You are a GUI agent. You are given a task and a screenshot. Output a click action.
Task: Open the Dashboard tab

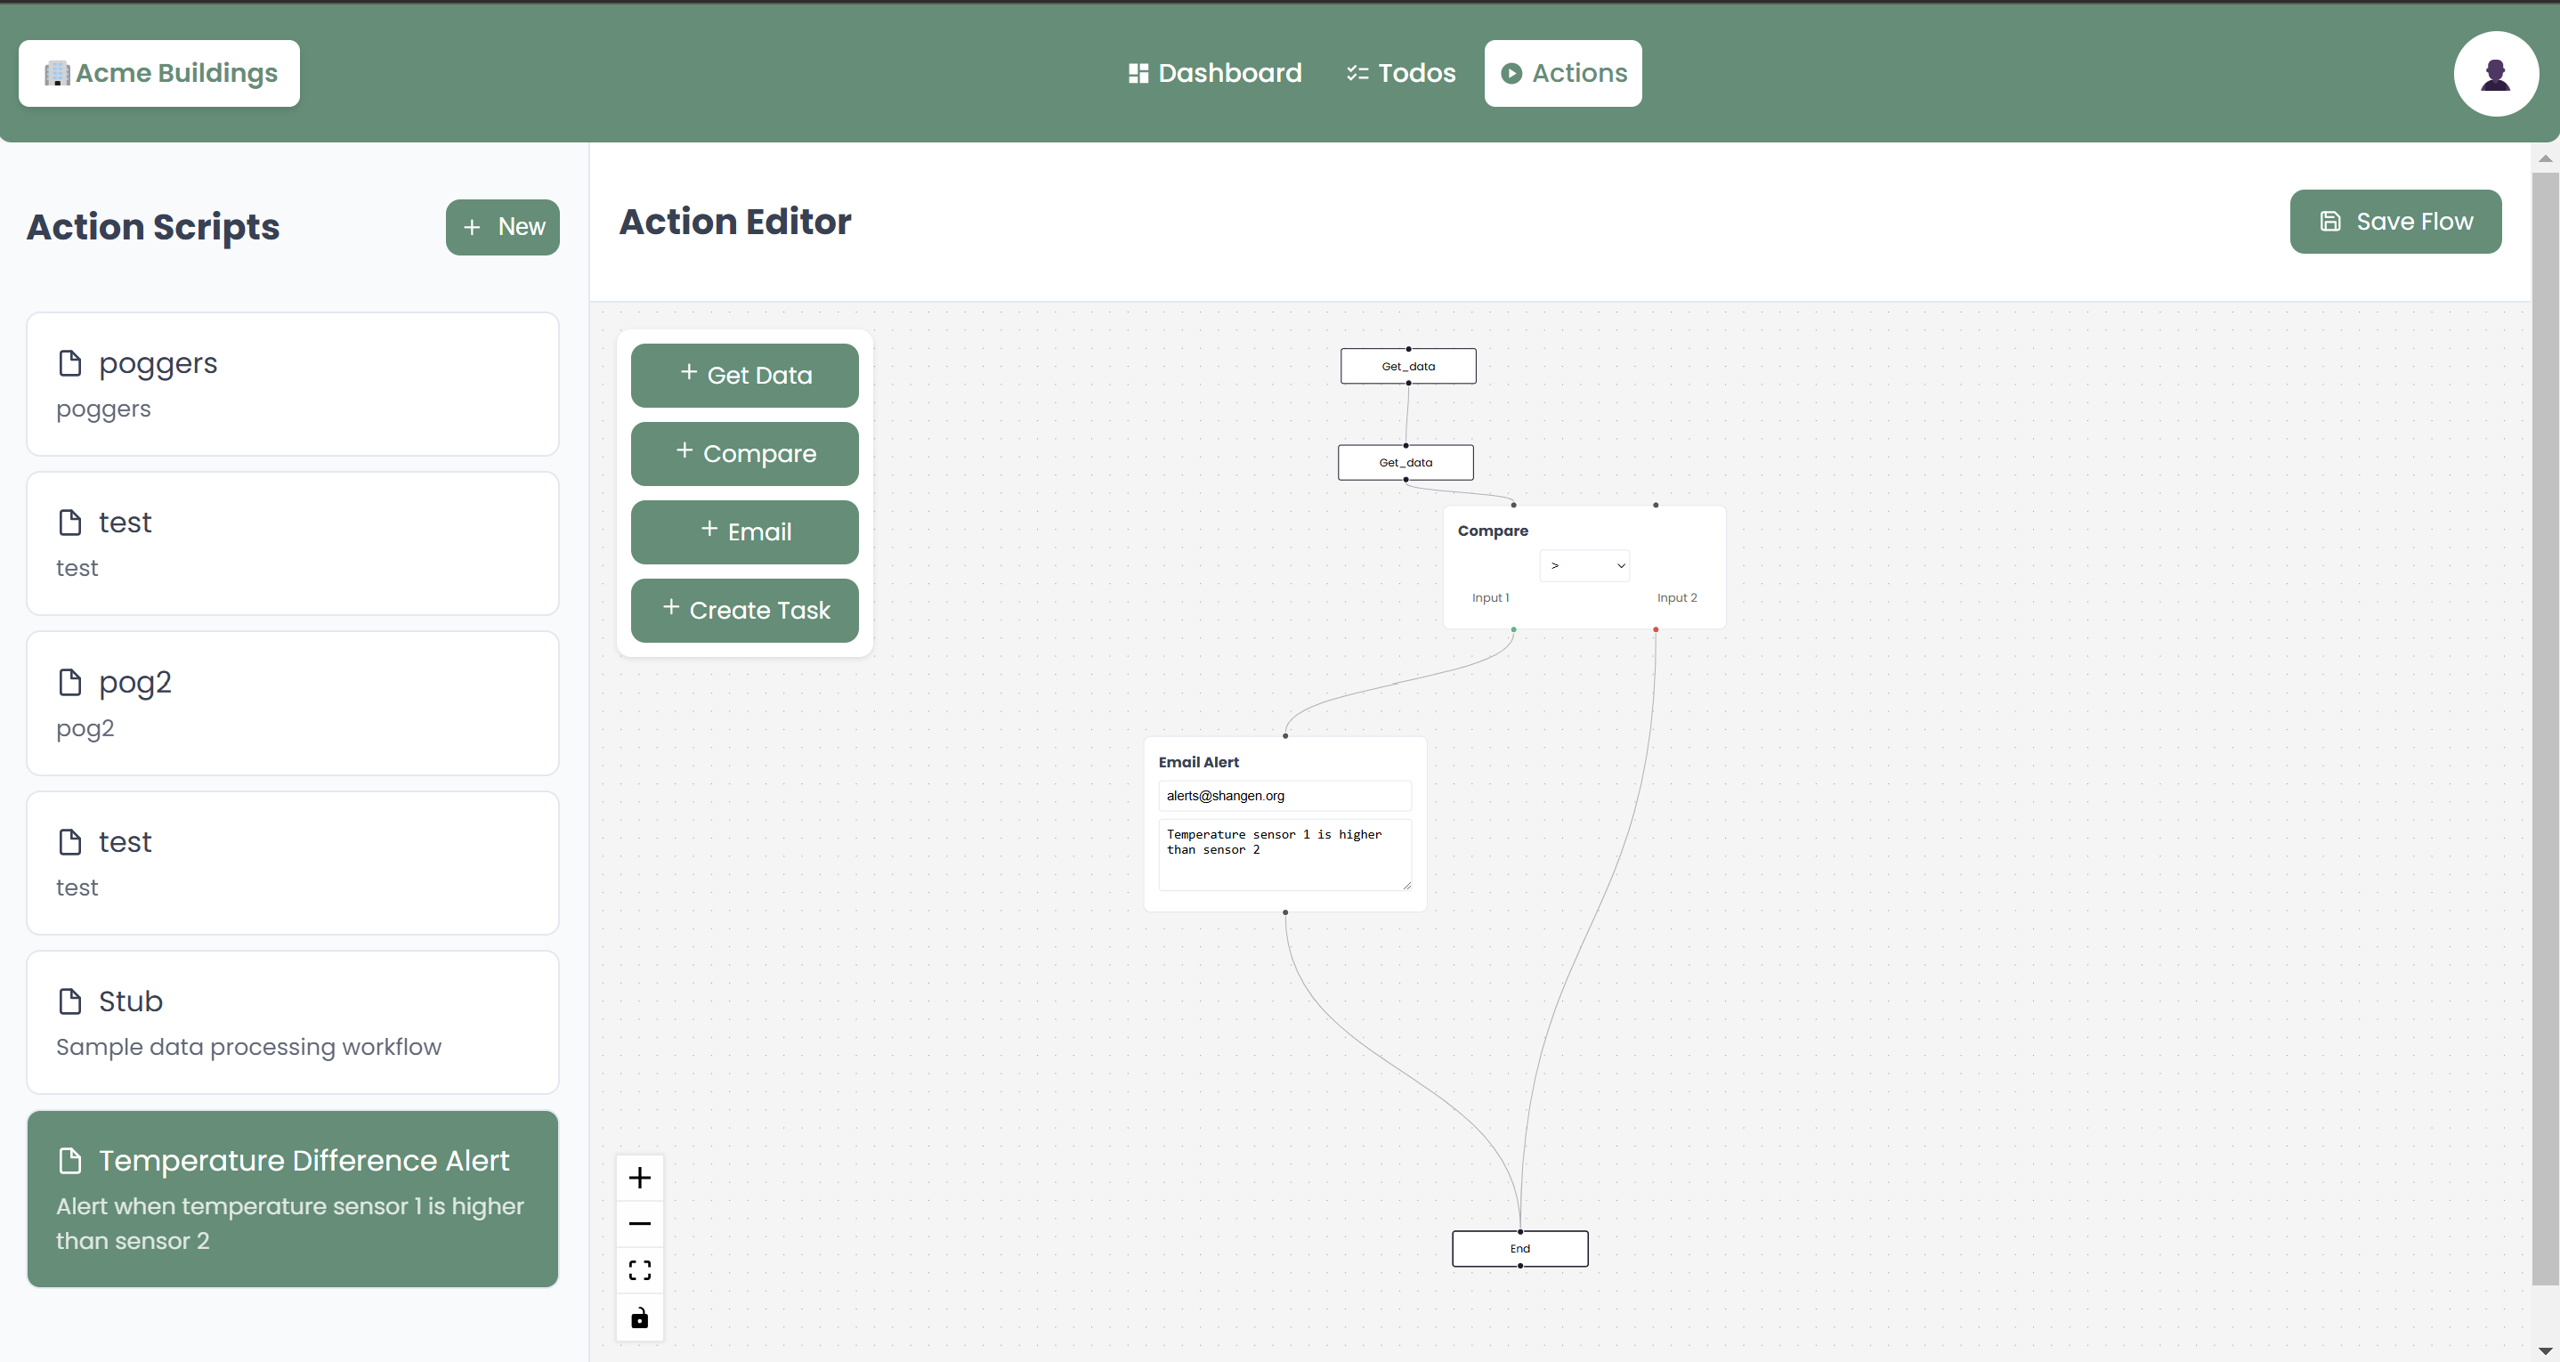pyautogui.click(x=1214, y=74)
